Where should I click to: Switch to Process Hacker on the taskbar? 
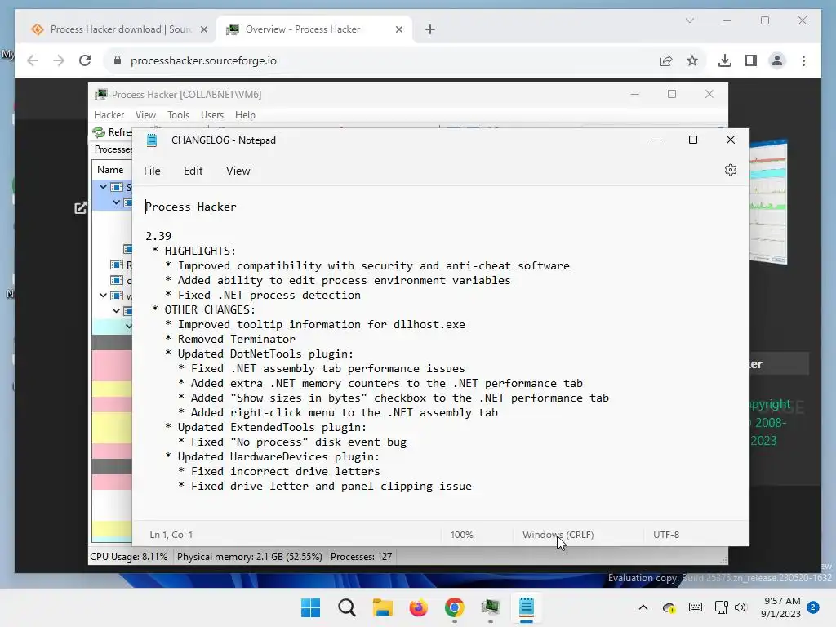click(490, 607)
